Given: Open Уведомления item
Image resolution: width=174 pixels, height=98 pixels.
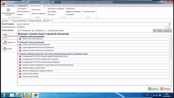Looking at the screenshot, I should (x=70, y=9).
